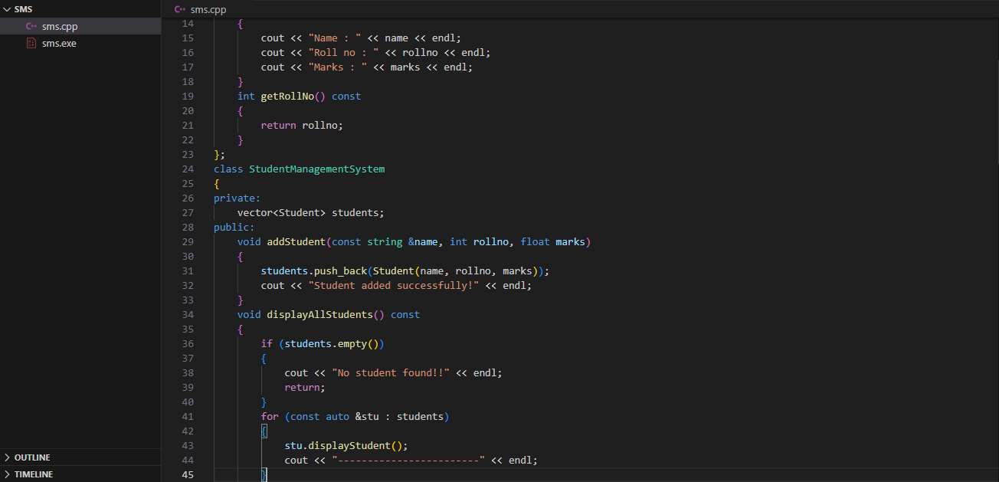Click '};' on line 23

219,154
